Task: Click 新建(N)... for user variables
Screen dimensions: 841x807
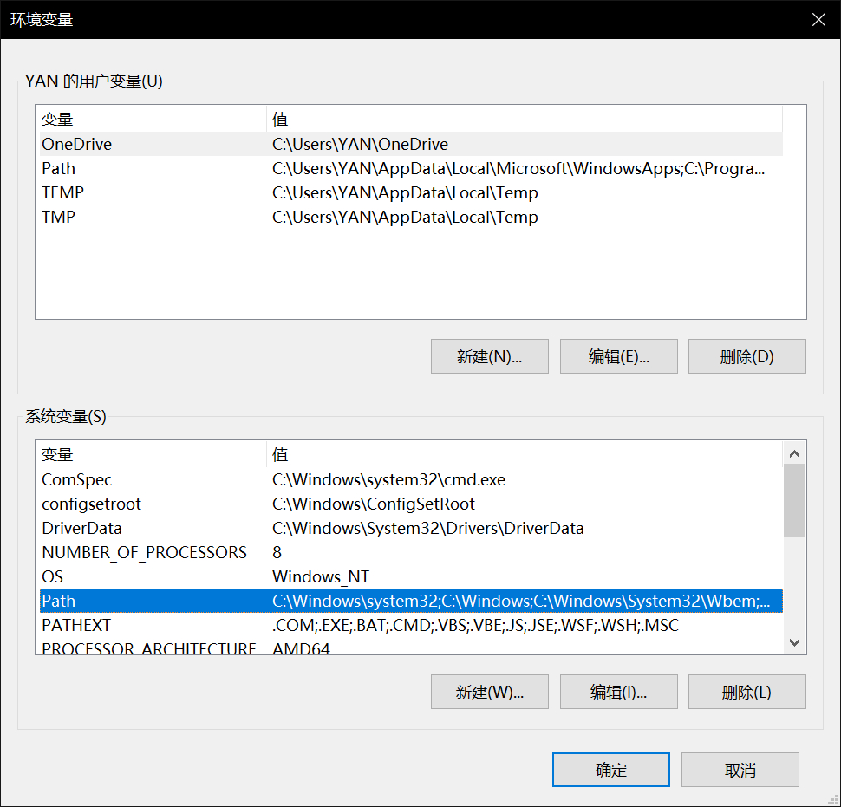Action: 489,356
